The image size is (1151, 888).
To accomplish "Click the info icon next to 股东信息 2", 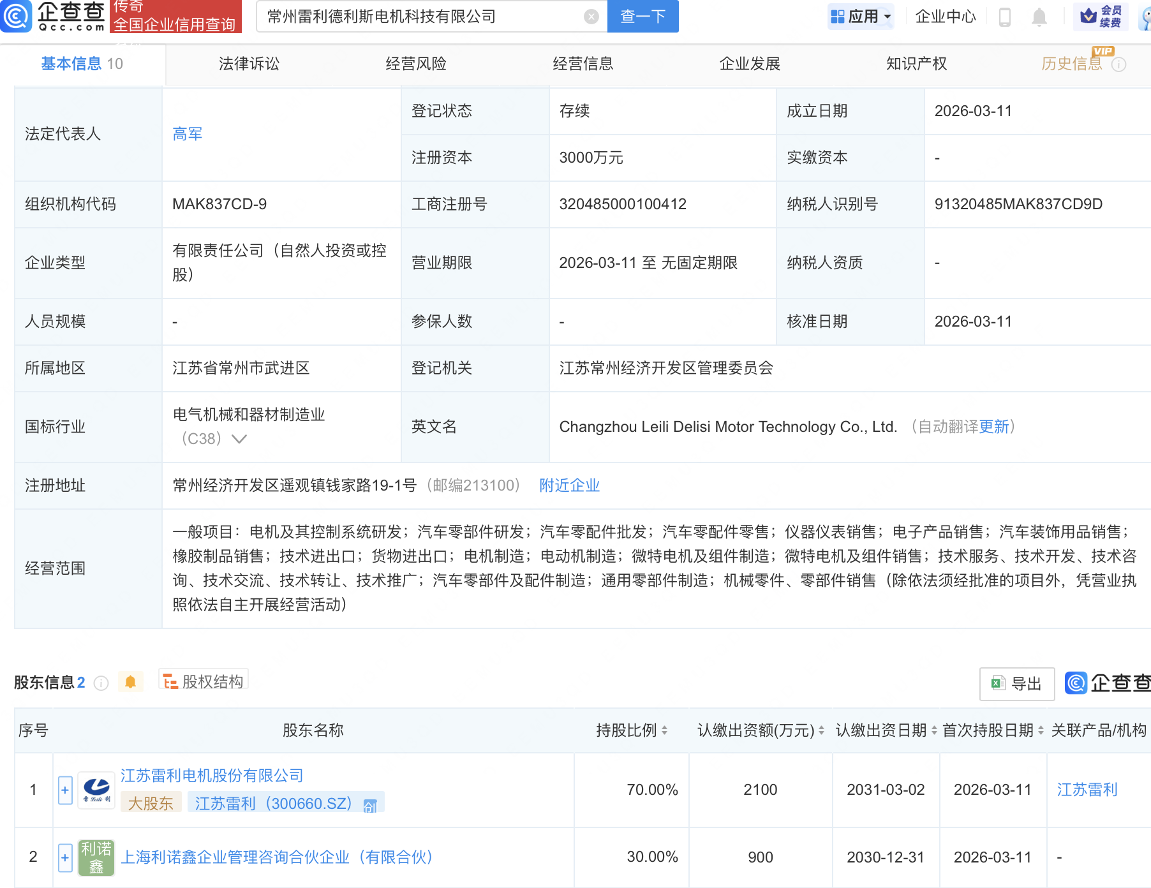I will click(x=100, y=684).
